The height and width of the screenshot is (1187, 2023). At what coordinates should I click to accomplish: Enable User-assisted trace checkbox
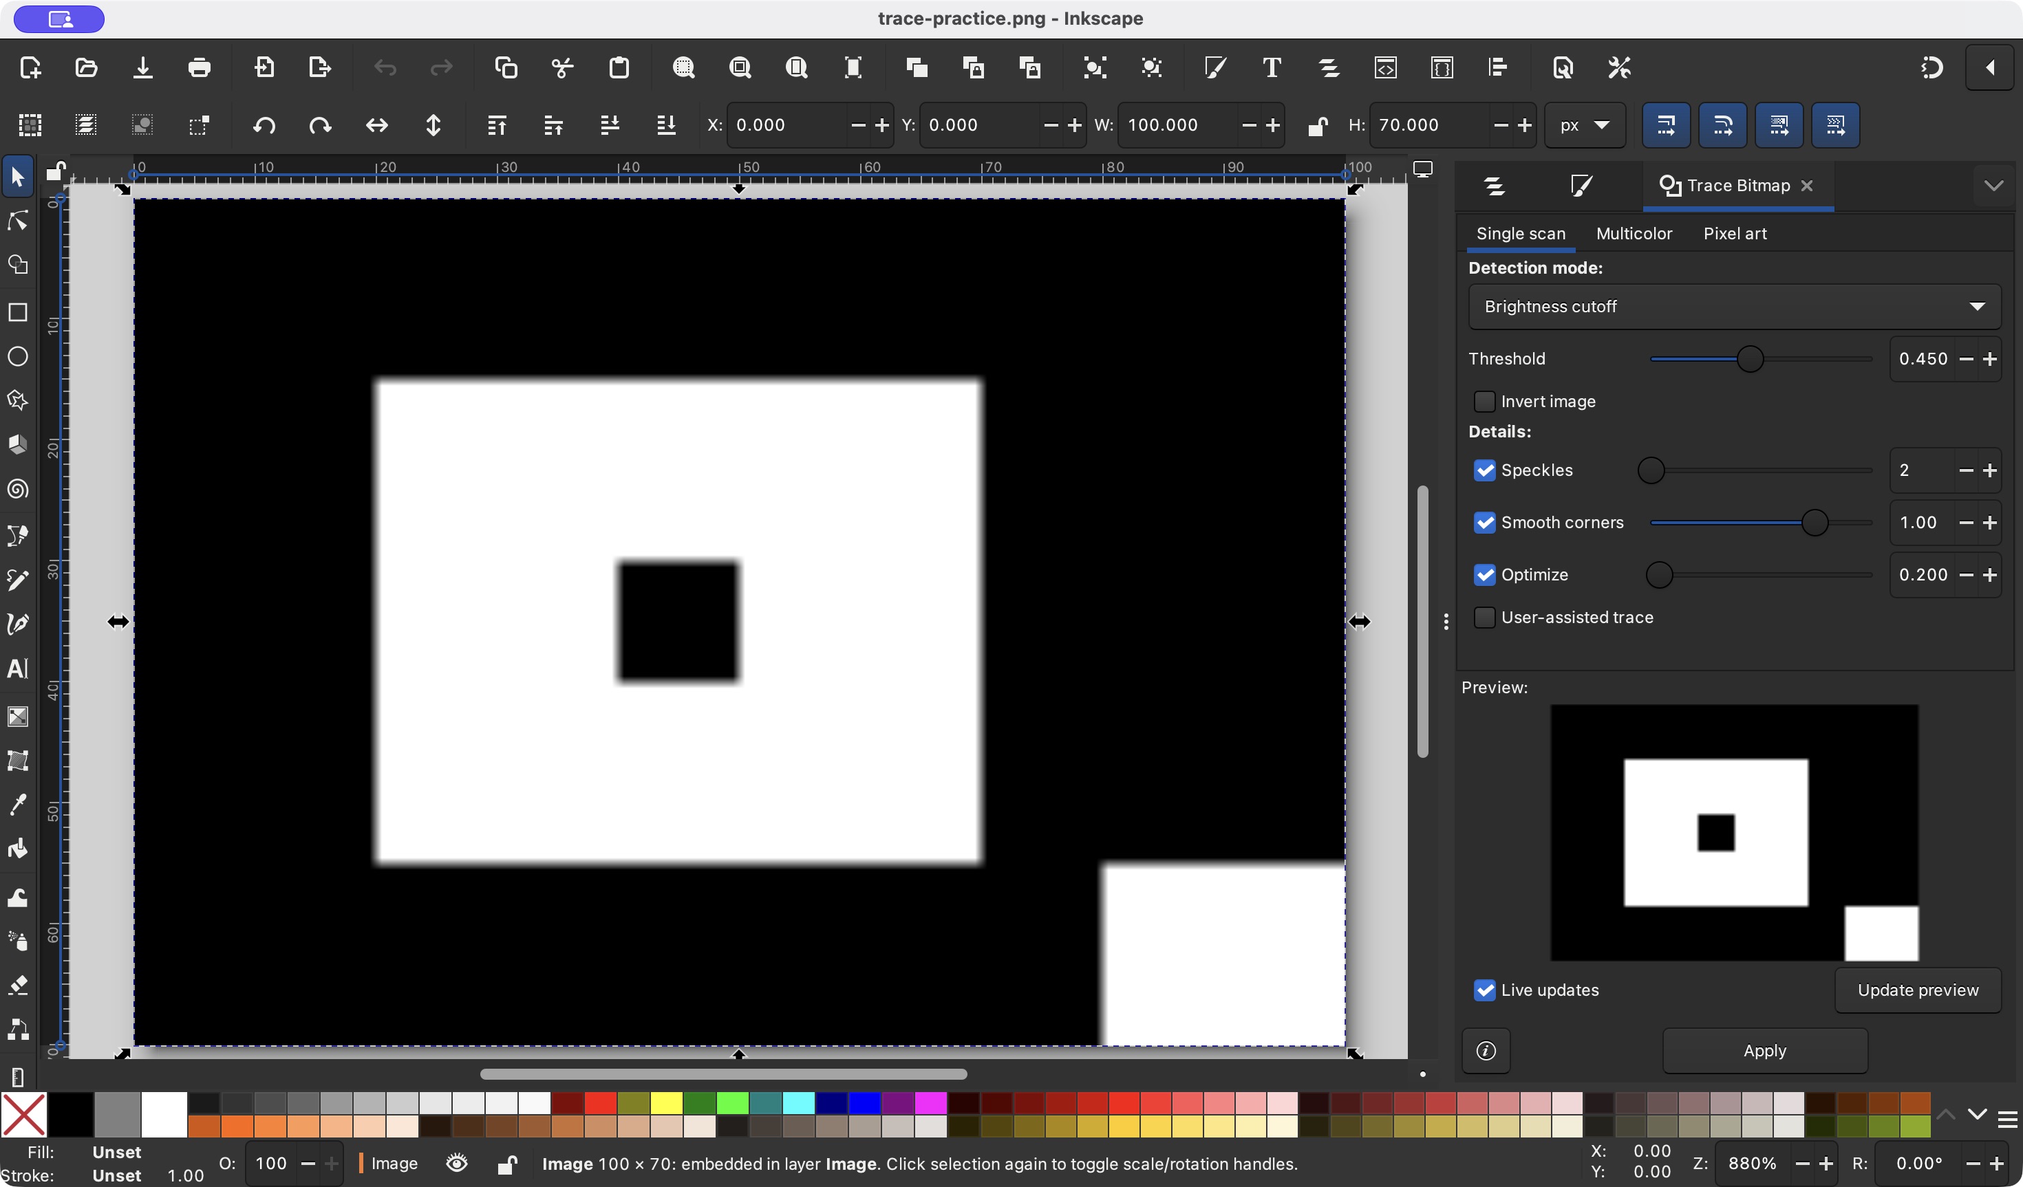pyautogui.click(x=1484, y=617)
